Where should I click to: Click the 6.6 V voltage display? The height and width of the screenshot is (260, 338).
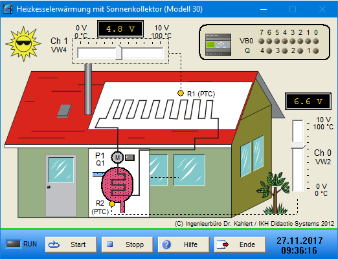coord(308,101)
